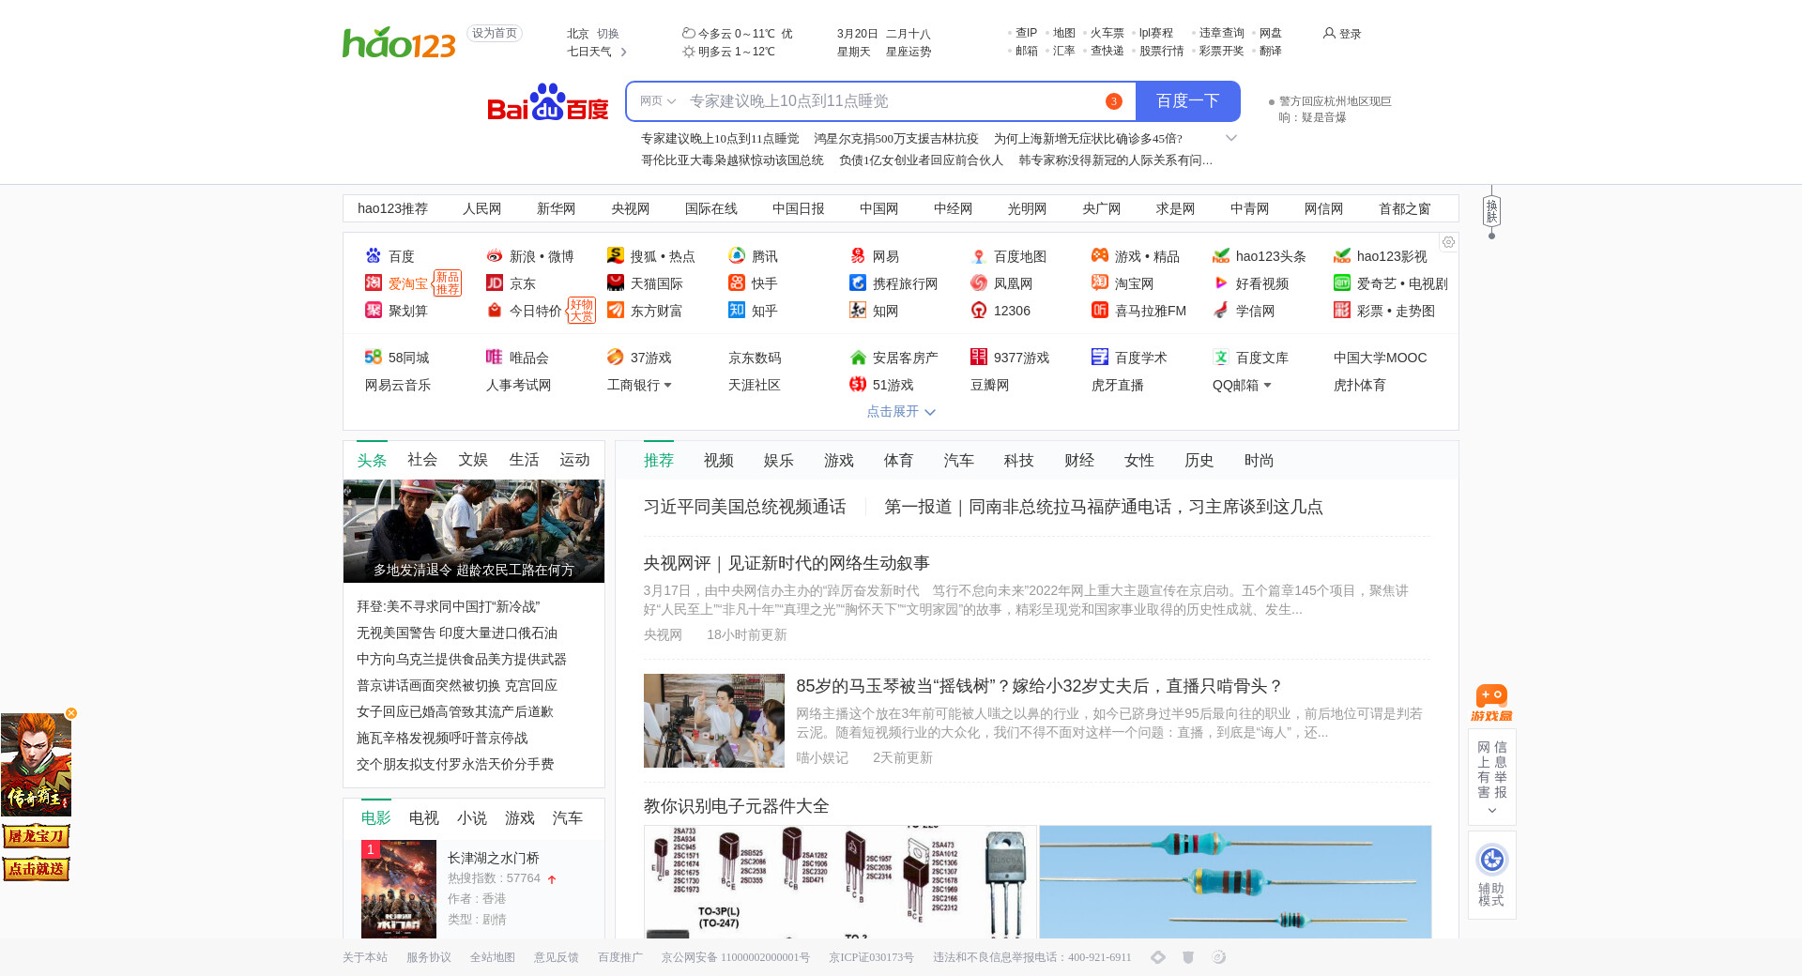Click the 翻译 quick tool link
1802x976 pixels.
click(x=1271, y=51)
